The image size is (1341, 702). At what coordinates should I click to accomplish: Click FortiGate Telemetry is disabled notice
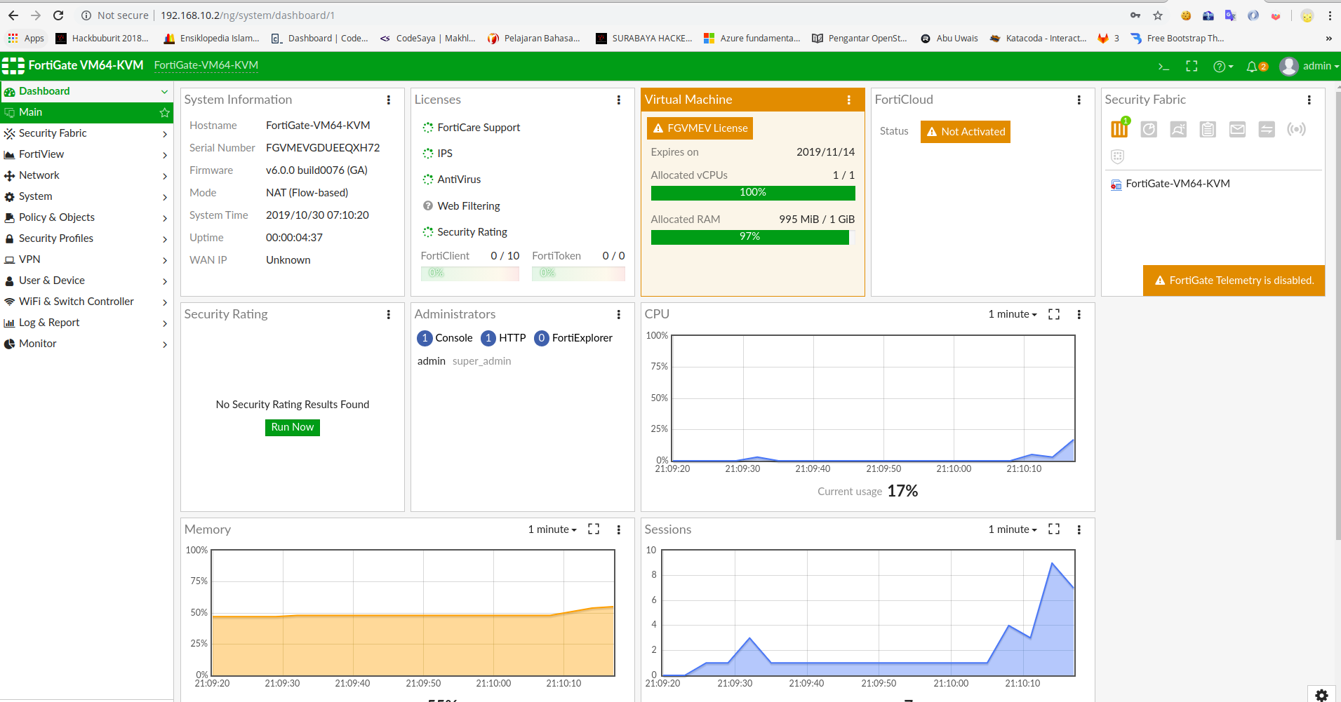pyautogui.click(x=1234, y=281)
